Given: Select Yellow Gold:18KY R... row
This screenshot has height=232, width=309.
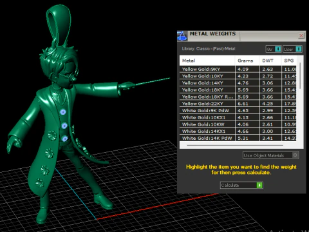Looking at the screenshot, I should [x=238, y=97].
